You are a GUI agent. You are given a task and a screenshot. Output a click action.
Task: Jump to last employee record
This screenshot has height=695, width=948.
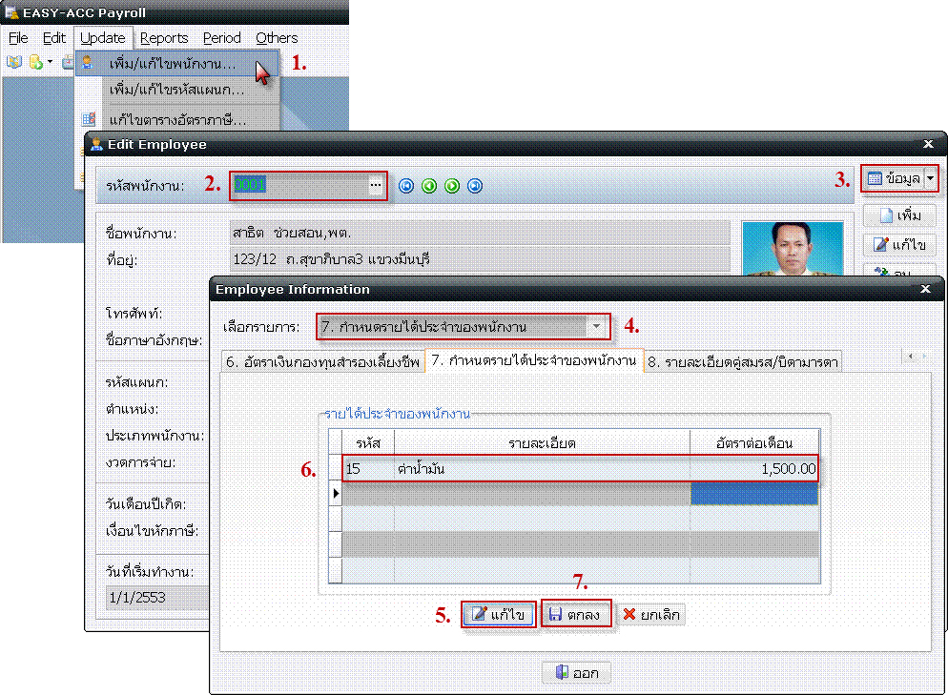tap(475, 186)
